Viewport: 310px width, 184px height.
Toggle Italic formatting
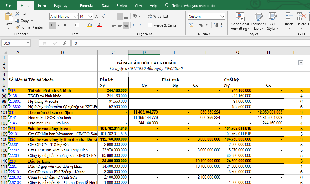coord(59,25)
